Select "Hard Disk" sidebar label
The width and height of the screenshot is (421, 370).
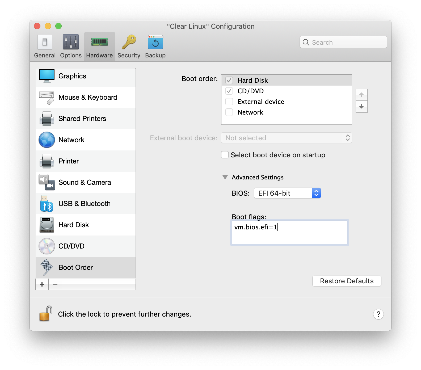(x=74, y=225)
